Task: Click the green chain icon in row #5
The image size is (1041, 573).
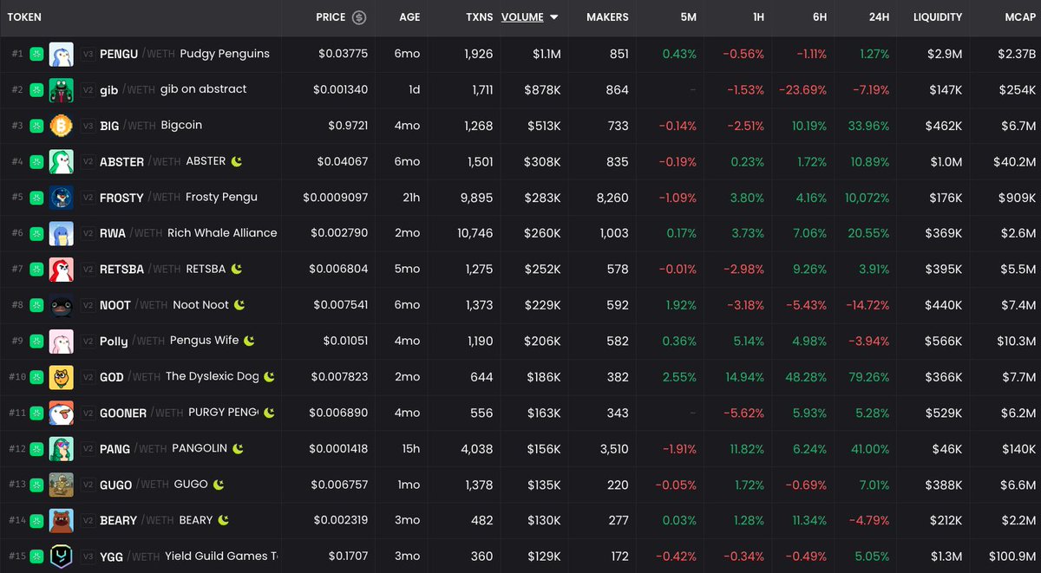Action: click(36, 198)
